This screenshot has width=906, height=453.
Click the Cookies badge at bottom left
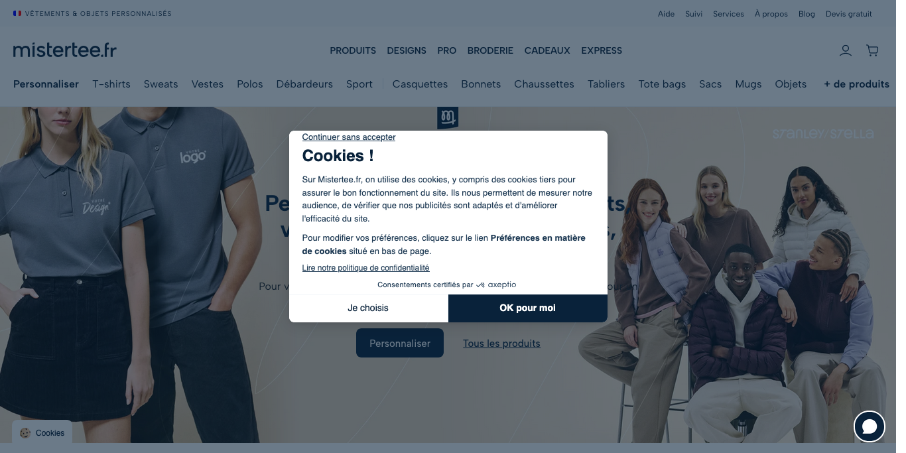[x=42, y=432]
